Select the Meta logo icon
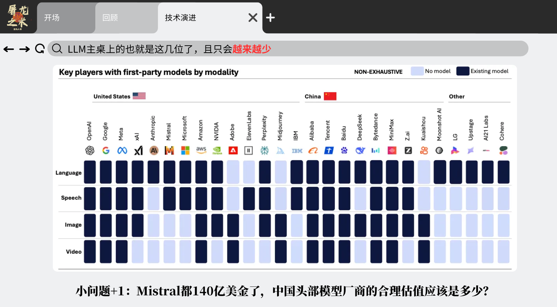 (122, 151)
